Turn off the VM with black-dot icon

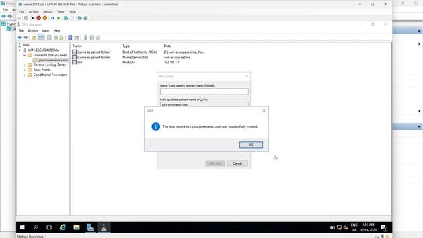pos(32,18)
